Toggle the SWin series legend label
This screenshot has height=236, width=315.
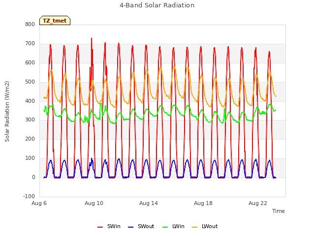(x=114, y=226)
